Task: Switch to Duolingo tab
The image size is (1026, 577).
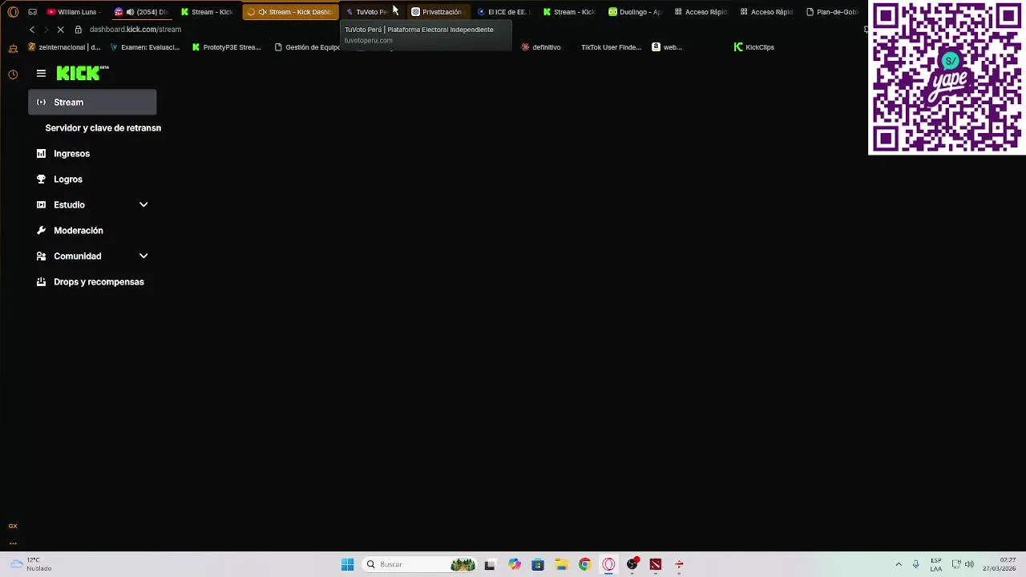Action: (635, 12)
